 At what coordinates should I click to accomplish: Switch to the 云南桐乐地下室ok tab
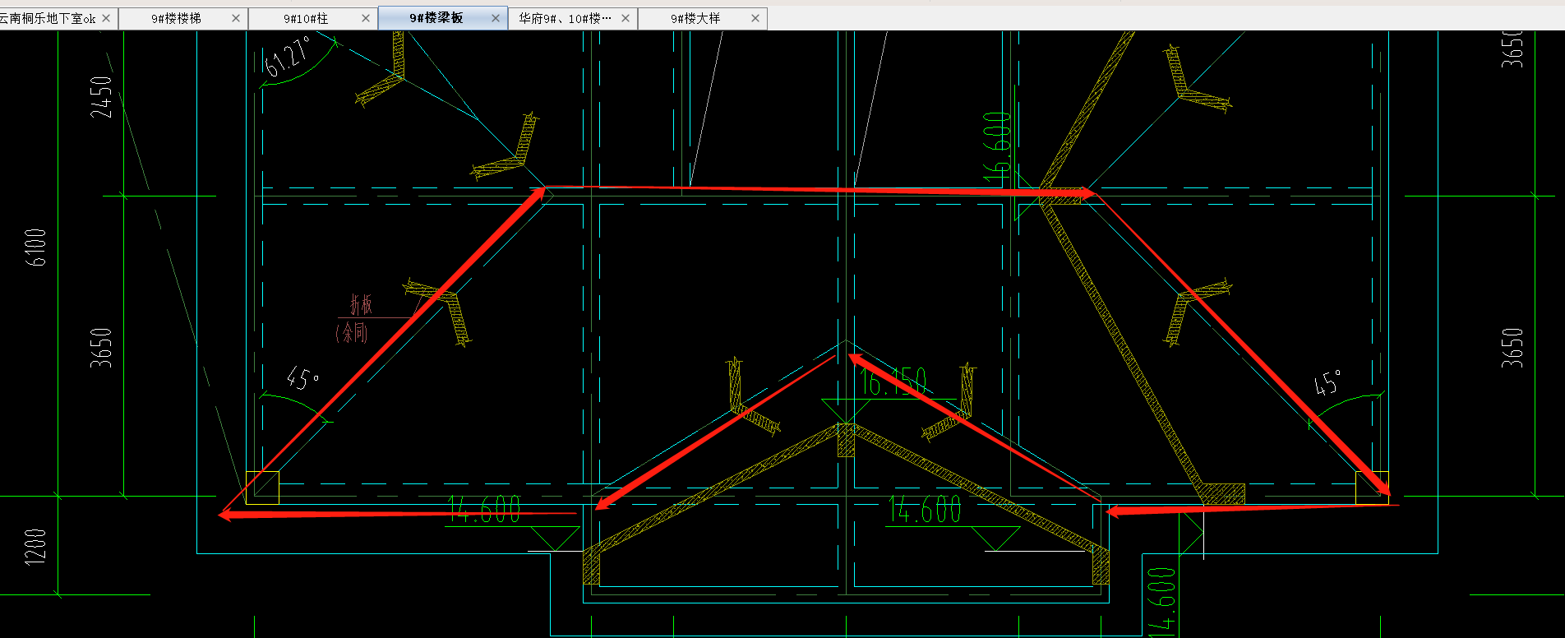coord(48,18)
